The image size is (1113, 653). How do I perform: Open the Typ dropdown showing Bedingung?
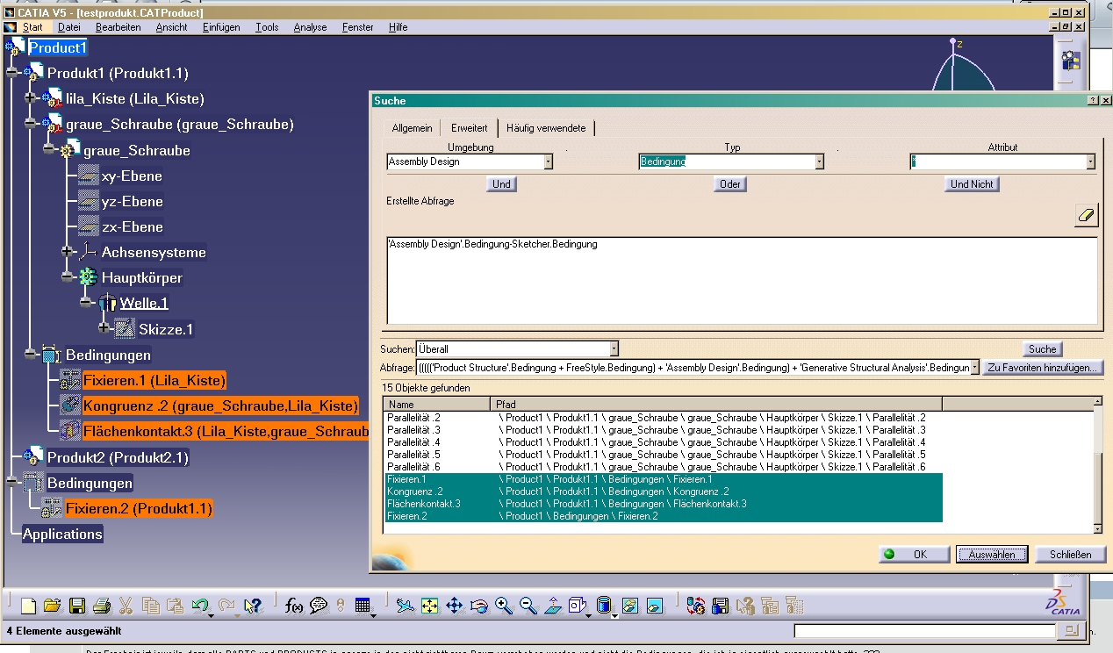pyautogui.click(x=819, y=161)
